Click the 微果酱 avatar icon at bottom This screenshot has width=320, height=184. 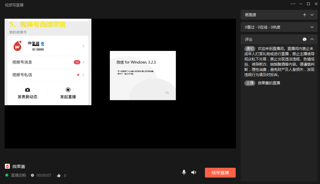click(x=7, y=166)
